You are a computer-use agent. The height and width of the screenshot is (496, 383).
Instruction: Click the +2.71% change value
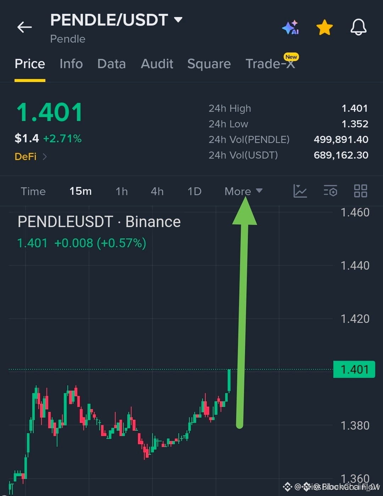point(62,138)
